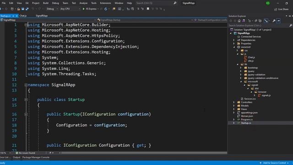
Task: Open the Build menu
Action: point(46,3)
